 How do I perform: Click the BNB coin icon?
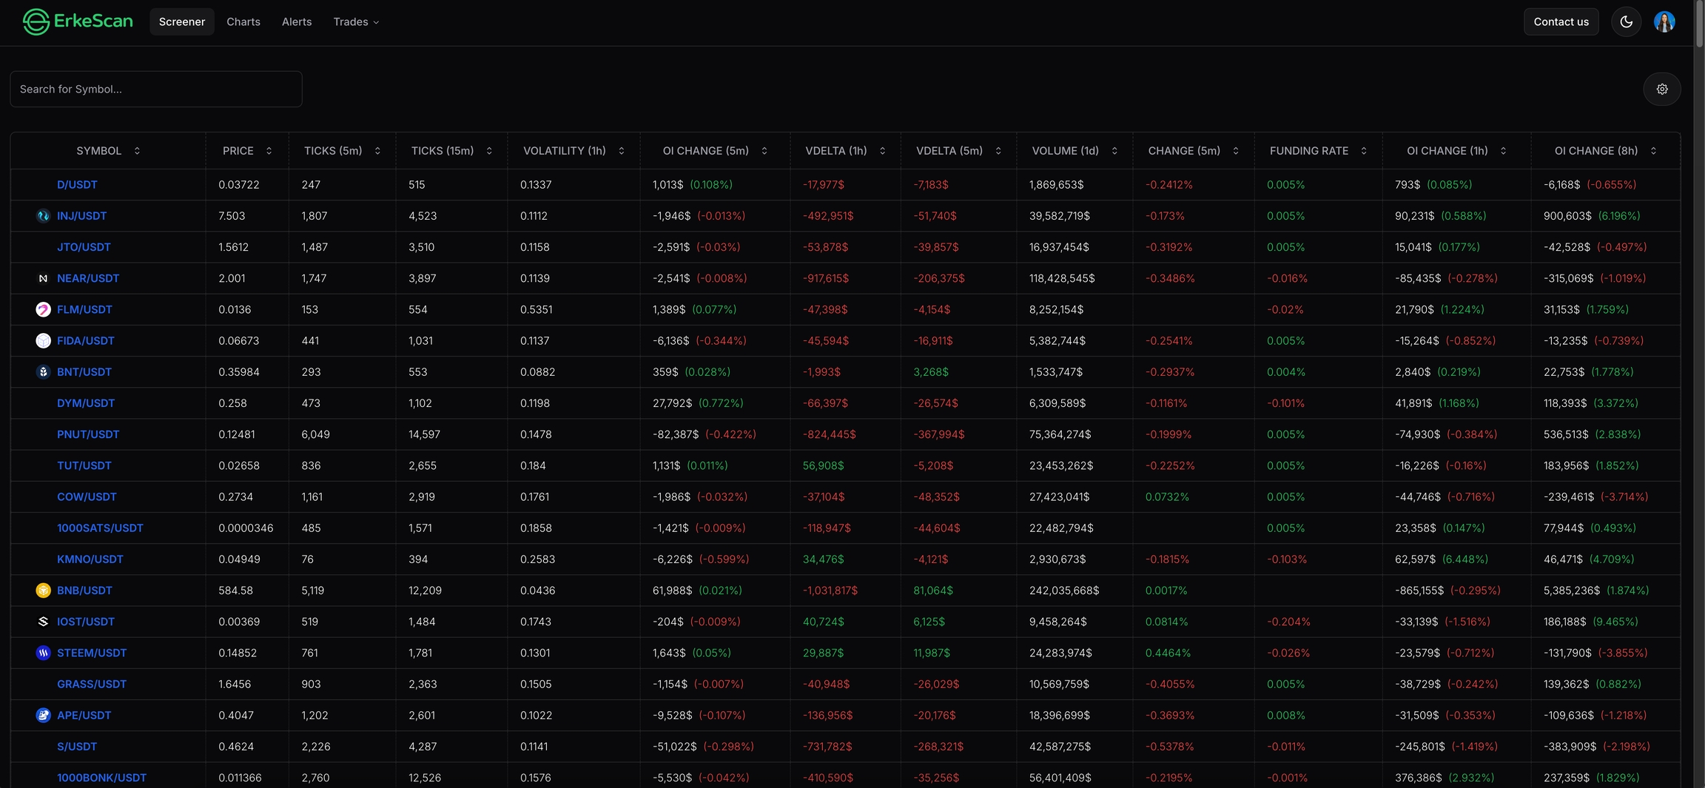click(43, 590)
